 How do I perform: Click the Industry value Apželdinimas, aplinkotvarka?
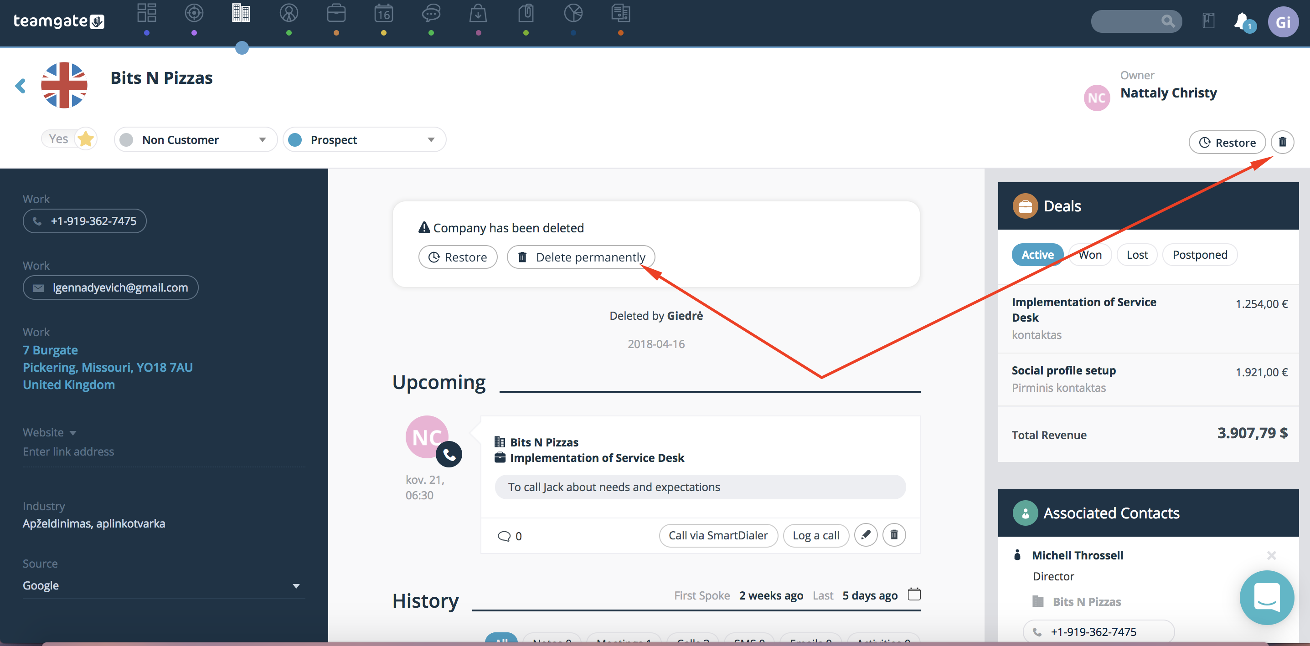tap(93, 523)
